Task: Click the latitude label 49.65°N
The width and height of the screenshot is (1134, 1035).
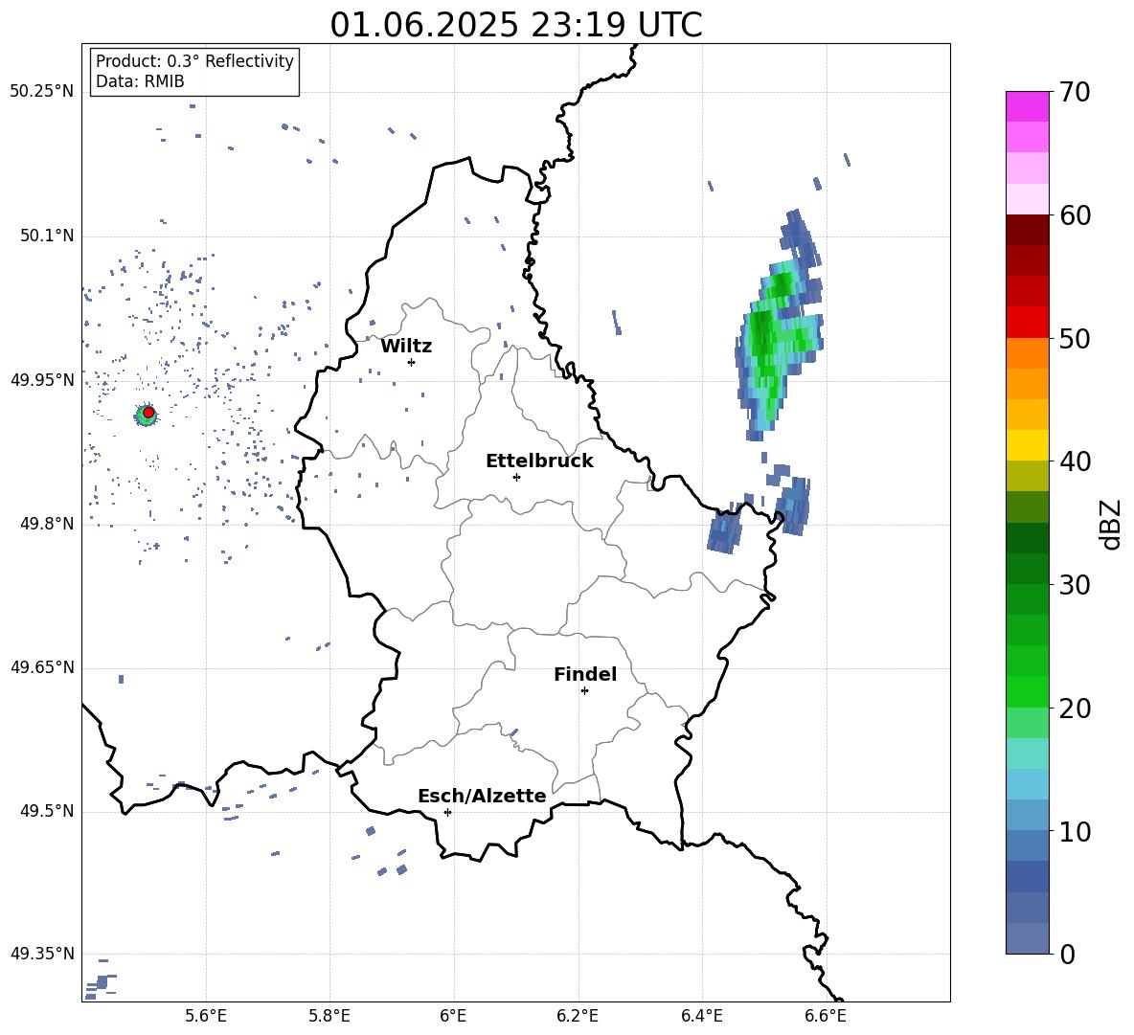Action: click(42, 667)
